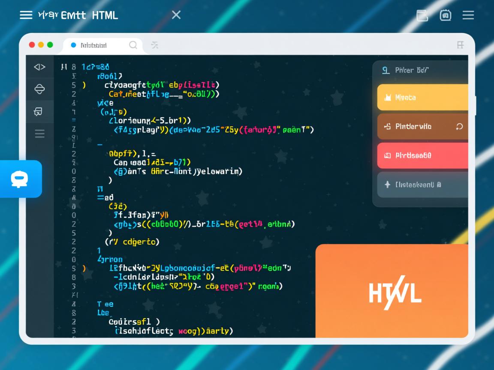The height and width of the screenshot is (370, 494).
Task: Toggle the yellow fold marker on line 5
Action: click(84, 85)
